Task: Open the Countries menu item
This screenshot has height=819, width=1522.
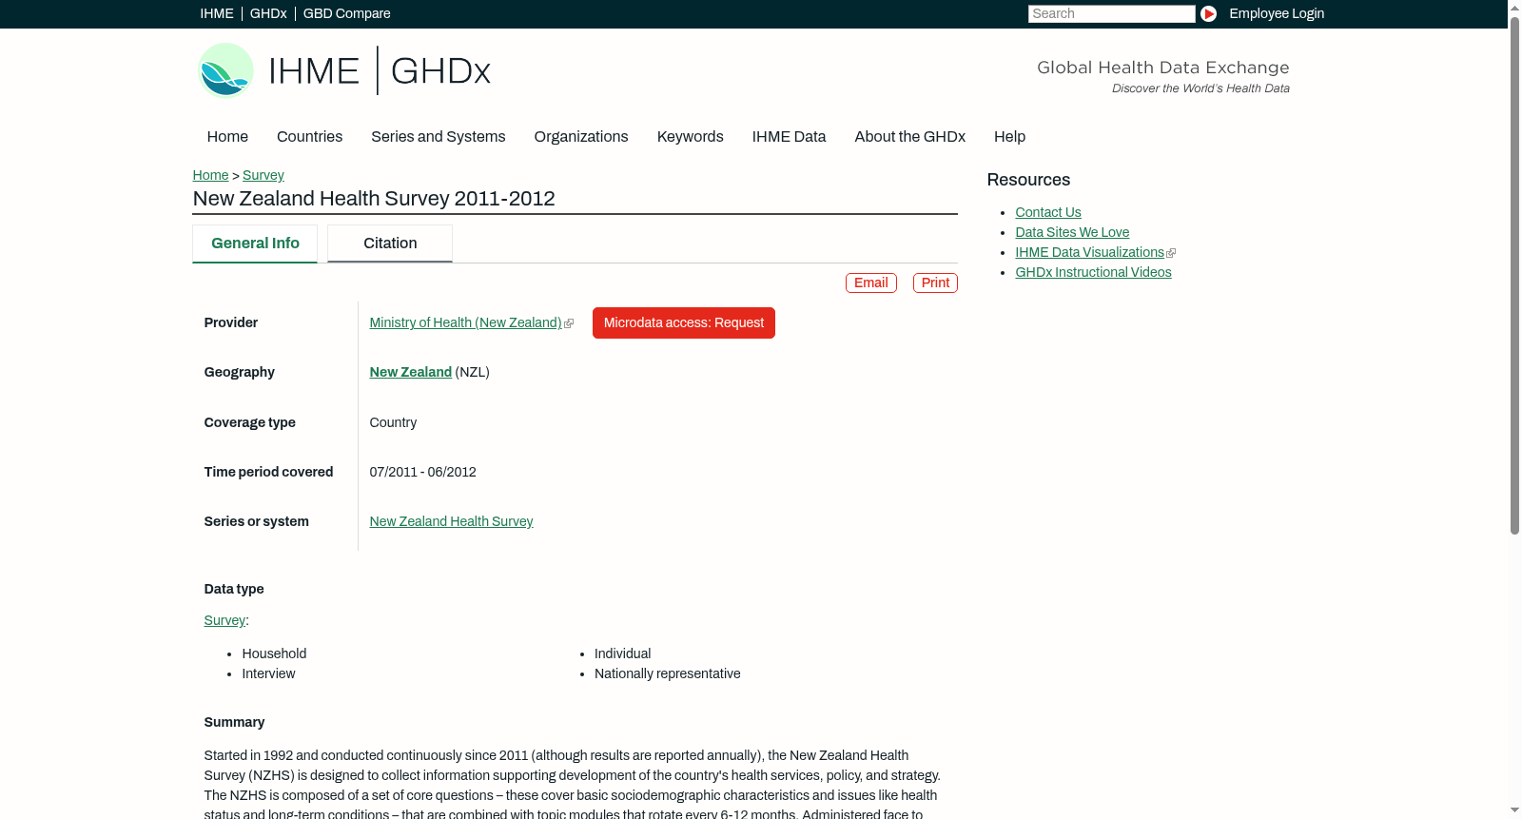Action: 309,137
